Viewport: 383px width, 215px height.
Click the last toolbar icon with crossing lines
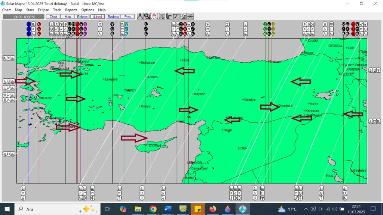pos(190,16)
